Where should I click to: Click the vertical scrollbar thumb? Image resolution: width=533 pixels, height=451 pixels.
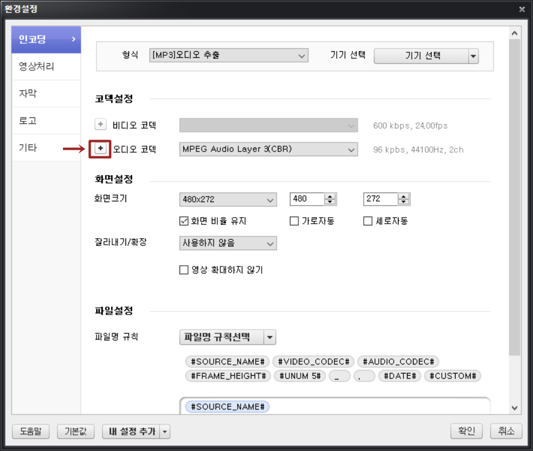pyautogui.click(x=514, y=197)
